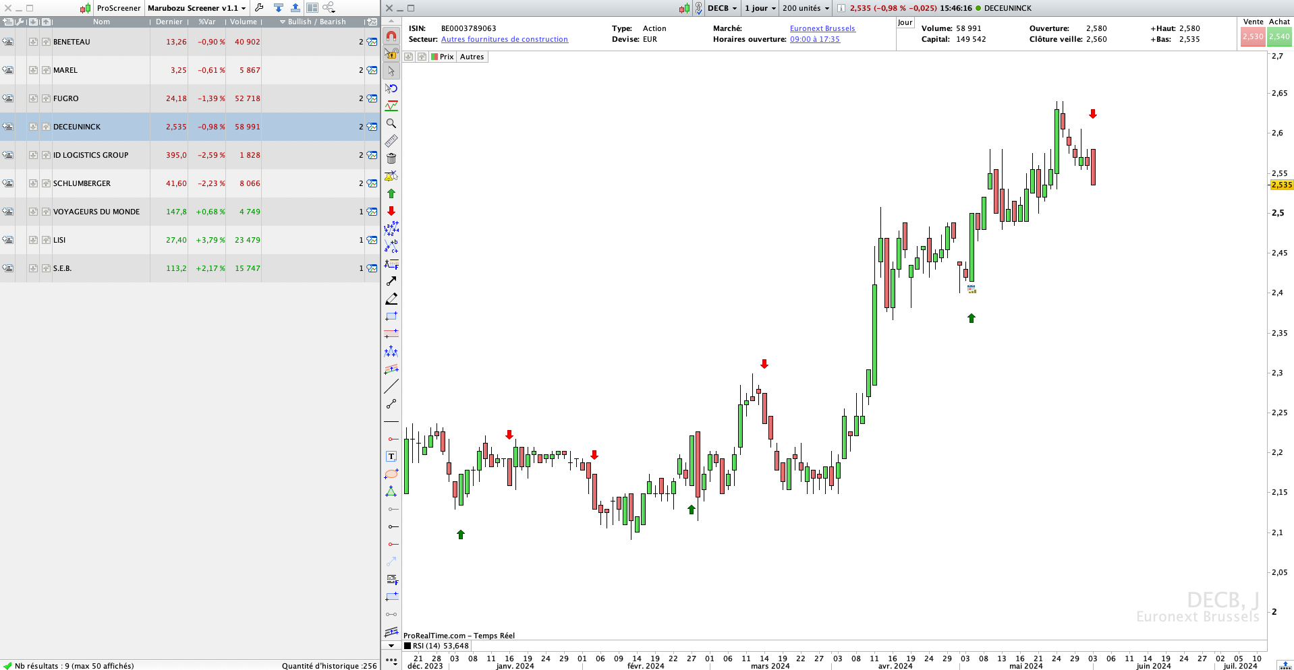The width and height of the screenshot is (1294, 670).
Task: Open the DECB ticker dropdown
Action: [x=722, y=8]
